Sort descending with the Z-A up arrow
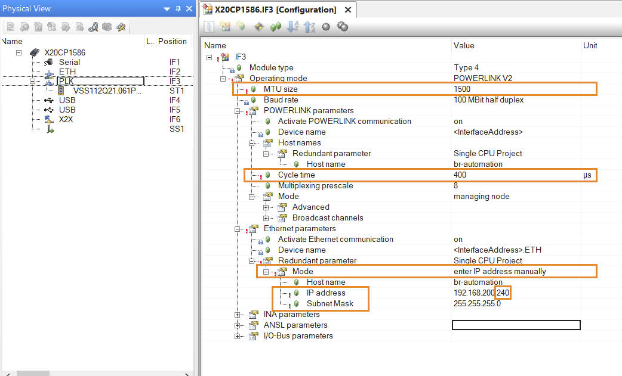The height and width of the screenshot is (376, 622). coord(309,27)
